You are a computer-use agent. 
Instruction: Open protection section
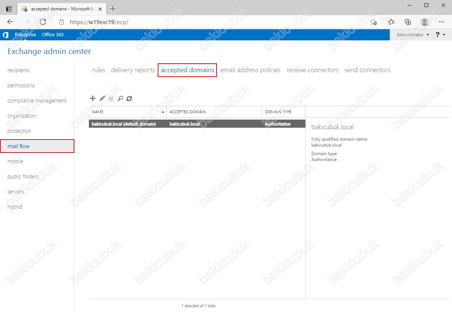19,131
